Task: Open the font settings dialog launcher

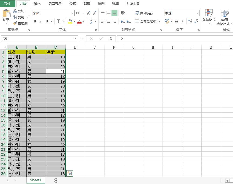Action: pos(96,30)
